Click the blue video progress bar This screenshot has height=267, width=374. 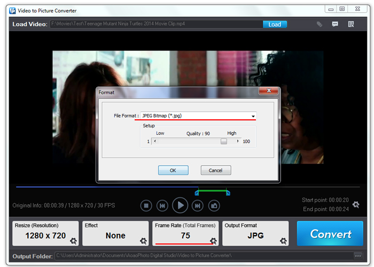coord(107,187)
